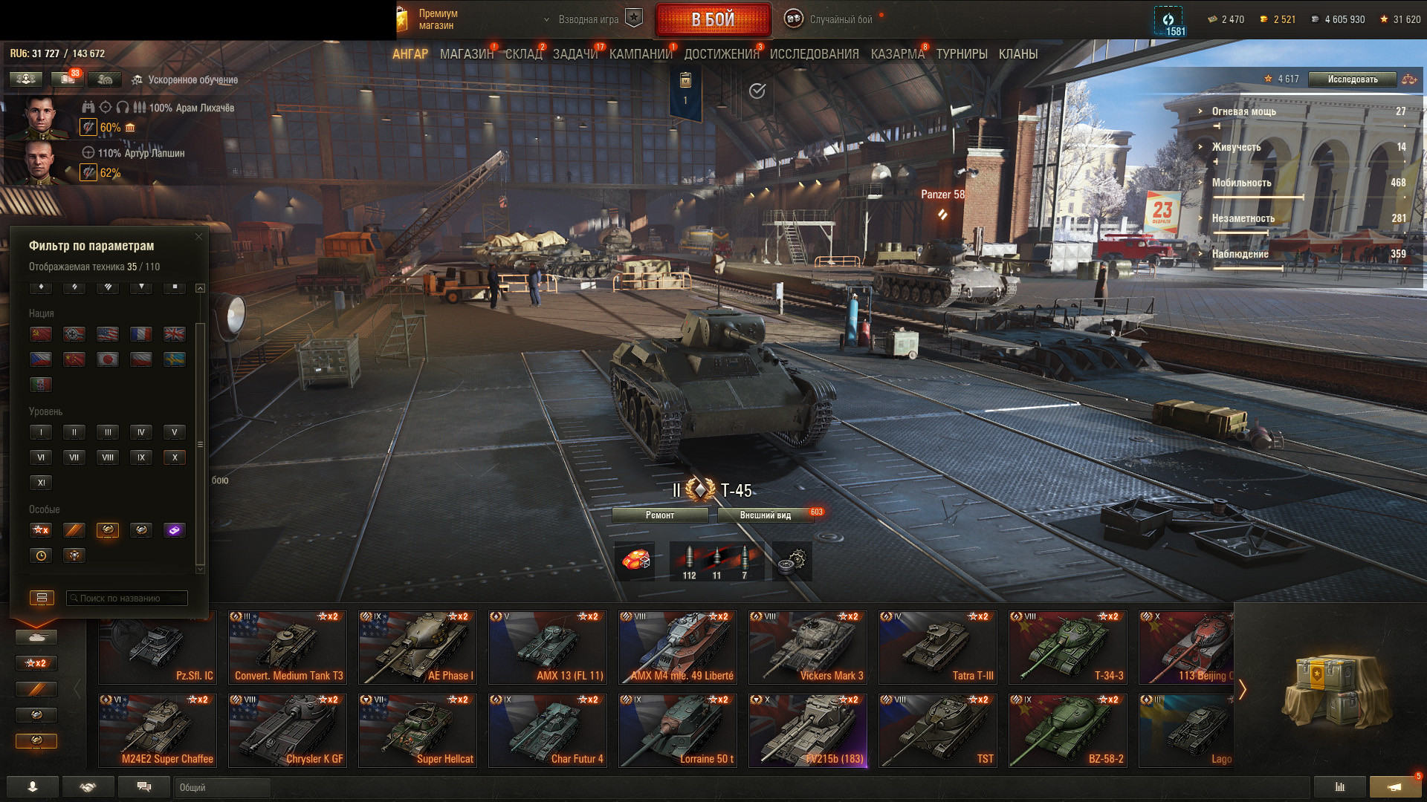1427x802 pixels.
Task: Click the purple special vehicle filter icon
Action: (x=175, y=530)
